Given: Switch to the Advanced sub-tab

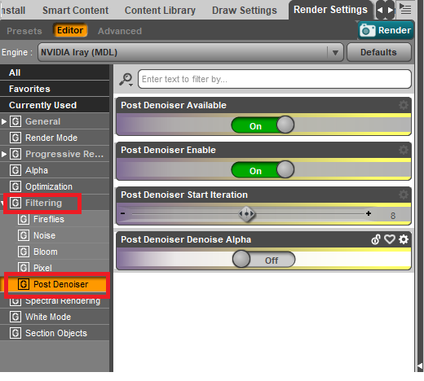Looking at the screenshot, I should pos(120,31).
